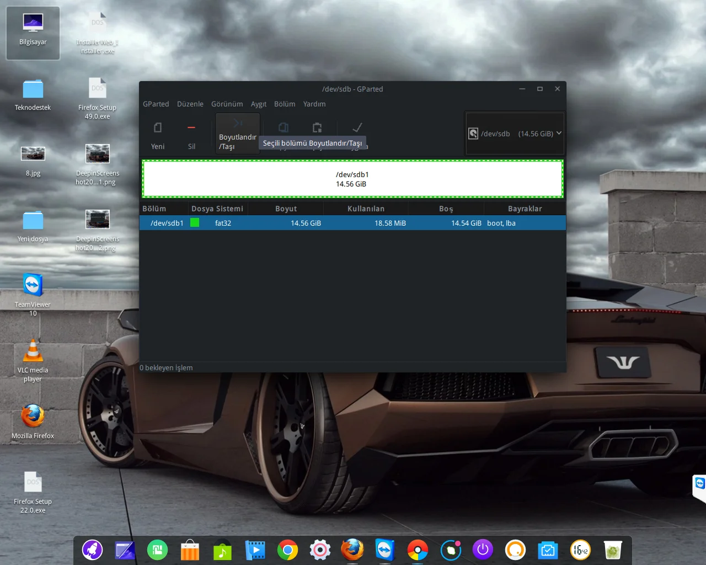The image size is (706, 565).
Task: Select the /dev/sdb1 fat32 partition row
Action: pyautogui.click(x=352, y=223)
